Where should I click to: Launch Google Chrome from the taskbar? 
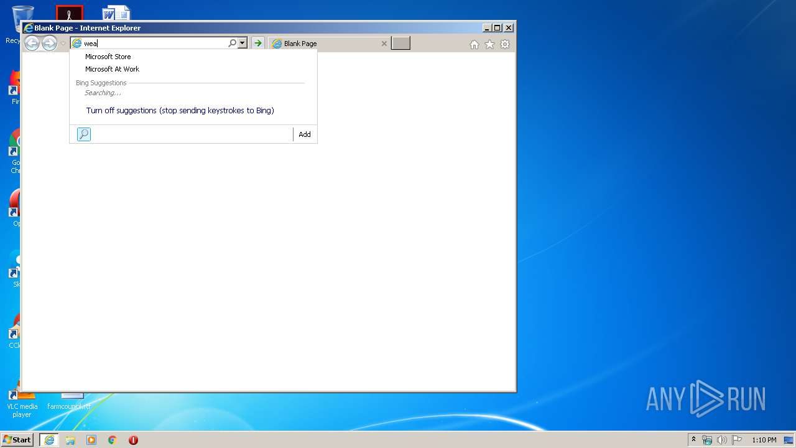tap(113, 440)
